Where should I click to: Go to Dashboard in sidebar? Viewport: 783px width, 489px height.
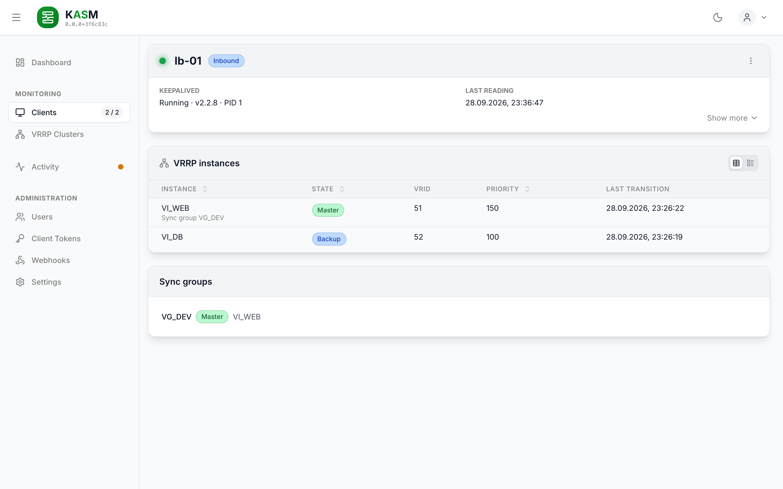pyautogui.click(x=69, y=62)
